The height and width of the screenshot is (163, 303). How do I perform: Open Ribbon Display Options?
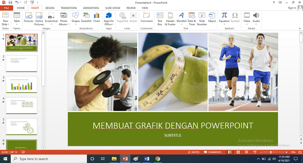280,3
